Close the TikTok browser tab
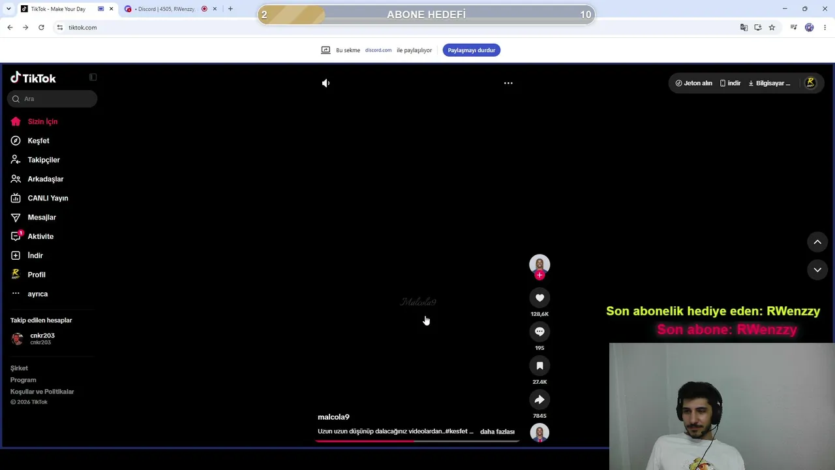Screen dimensions: 835x470 pos(112,9)
